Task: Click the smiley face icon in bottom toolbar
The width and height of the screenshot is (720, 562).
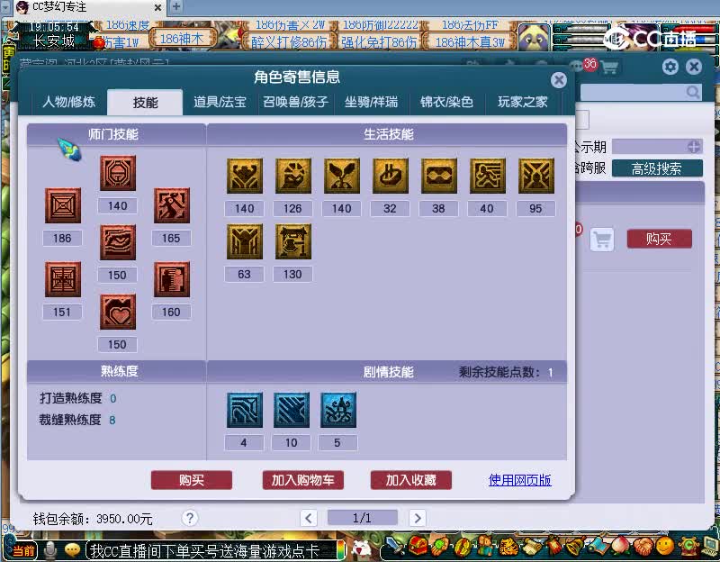Action: [x=664, y=546]
